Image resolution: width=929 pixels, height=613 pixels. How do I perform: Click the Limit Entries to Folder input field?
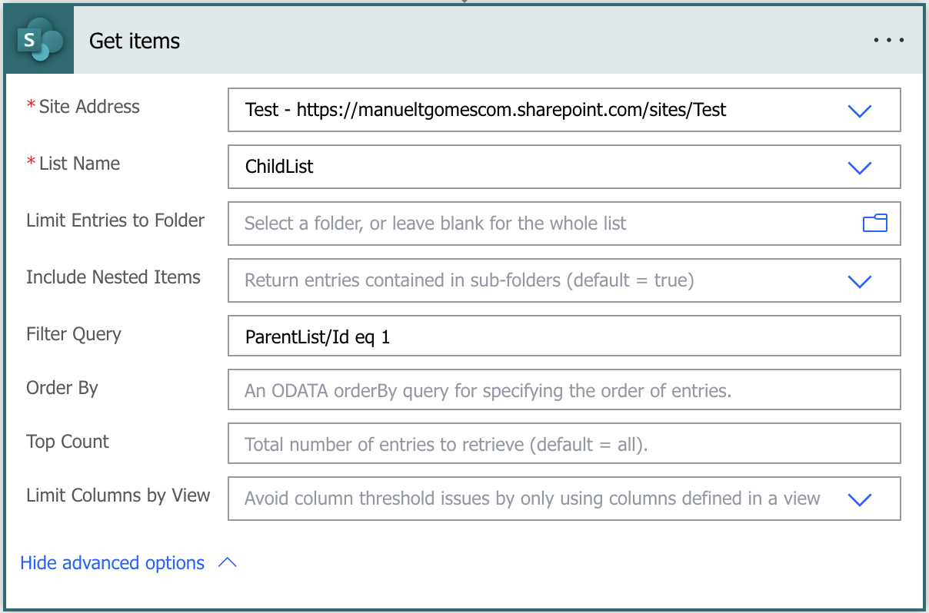pyautogui.click(x=538, y=224)
